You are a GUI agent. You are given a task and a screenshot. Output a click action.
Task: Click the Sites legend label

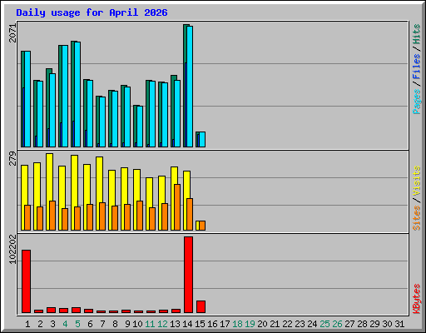(x=417, y=218)
